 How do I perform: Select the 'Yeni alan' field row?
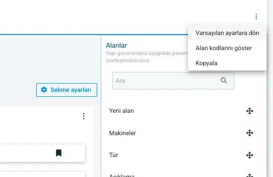[x=181, y=111]
